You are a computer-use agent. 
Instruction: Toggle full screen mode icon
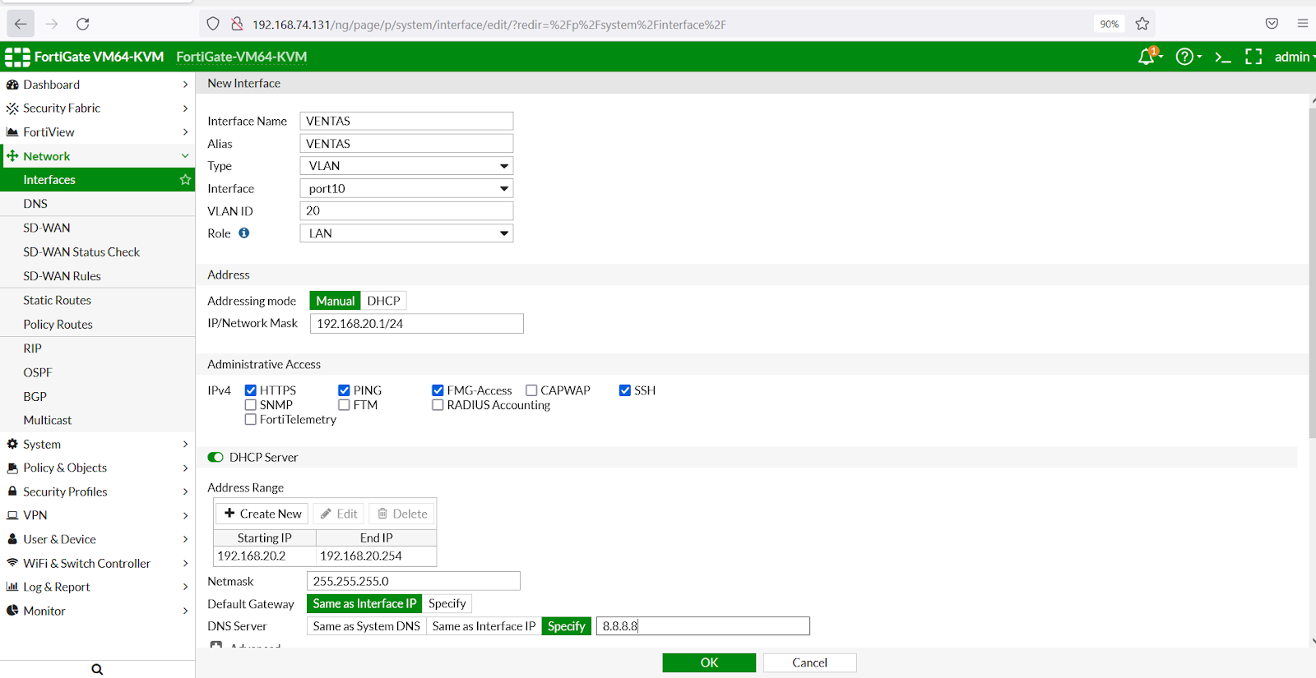[1253, 57]
